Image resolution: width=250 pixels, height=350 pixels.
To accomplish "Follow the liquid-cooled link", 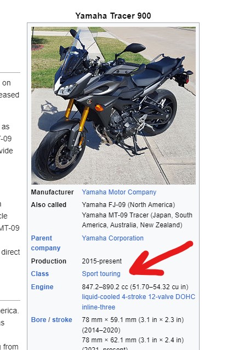I will (101, 297).
